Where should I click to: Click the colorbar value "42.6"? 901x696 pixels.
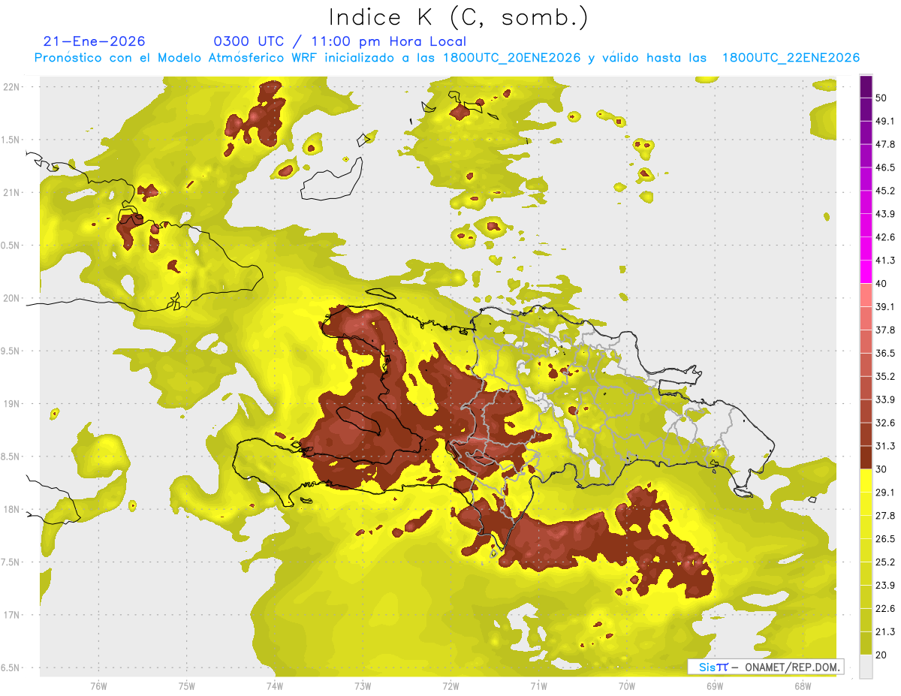pos(886,237)
